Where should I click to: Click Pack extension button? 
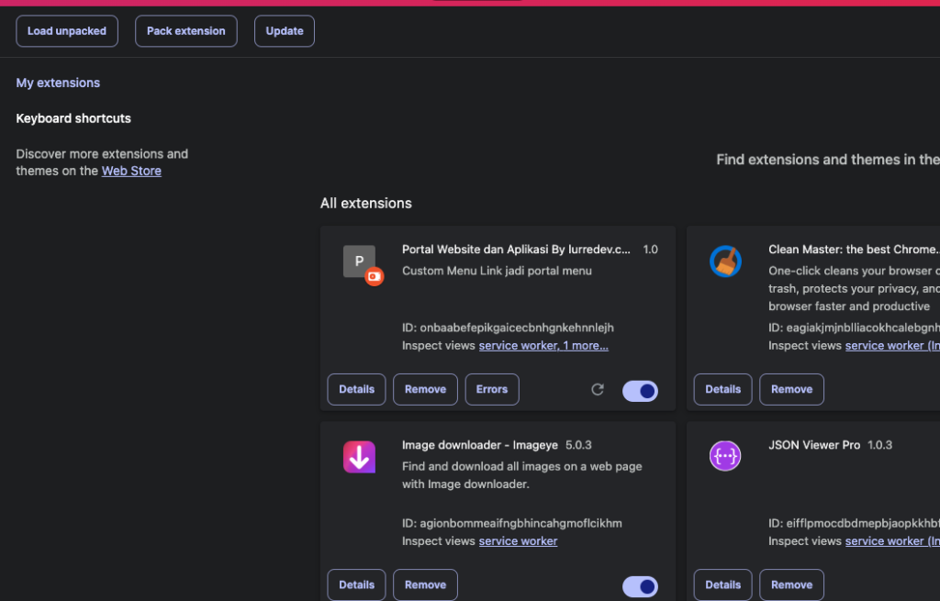pyautogui.click(x=186, y=31)
